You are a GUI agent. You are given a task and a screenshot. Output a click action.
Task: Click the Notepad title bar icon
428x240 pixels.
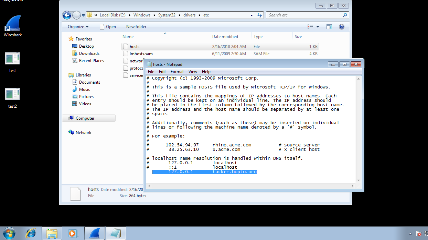(149, 64)
